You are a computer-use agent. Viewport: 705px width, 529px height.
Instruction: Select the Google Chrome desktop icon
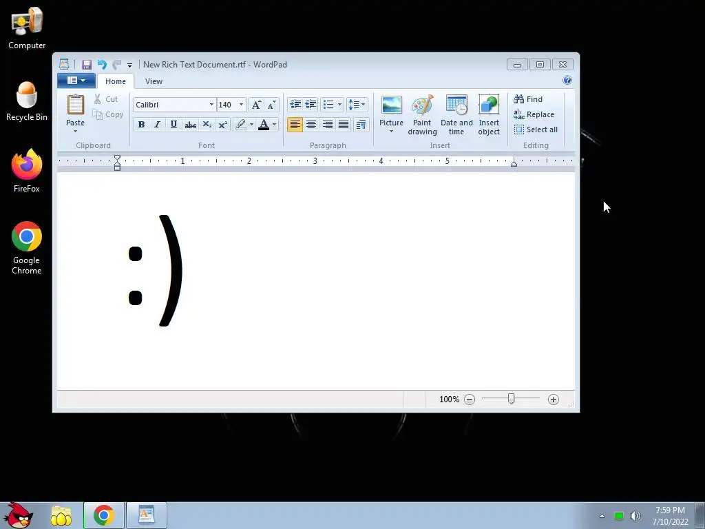27,248
